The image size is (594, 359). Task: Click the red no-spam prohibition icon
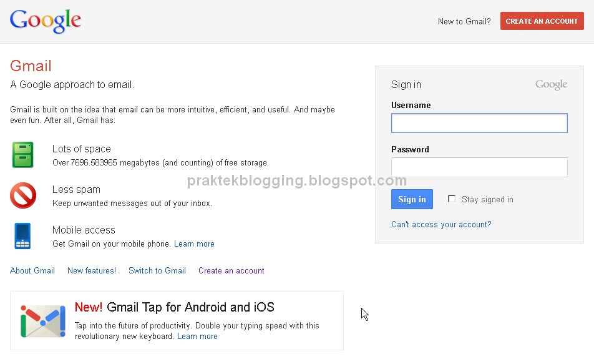point(23,195)
